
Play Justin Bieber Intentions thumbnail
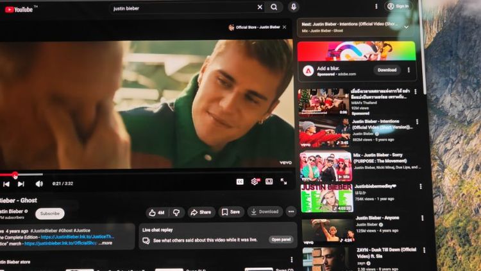(325, 133)
